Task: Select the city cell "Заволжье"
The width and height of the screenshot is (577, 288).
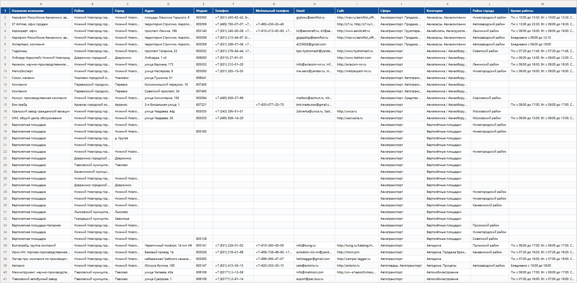Action: (x=128, y=219)
